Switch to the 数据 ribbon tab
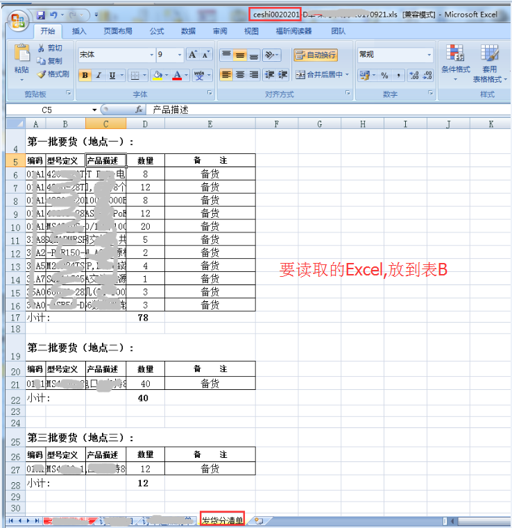 (x=188, y=31)
